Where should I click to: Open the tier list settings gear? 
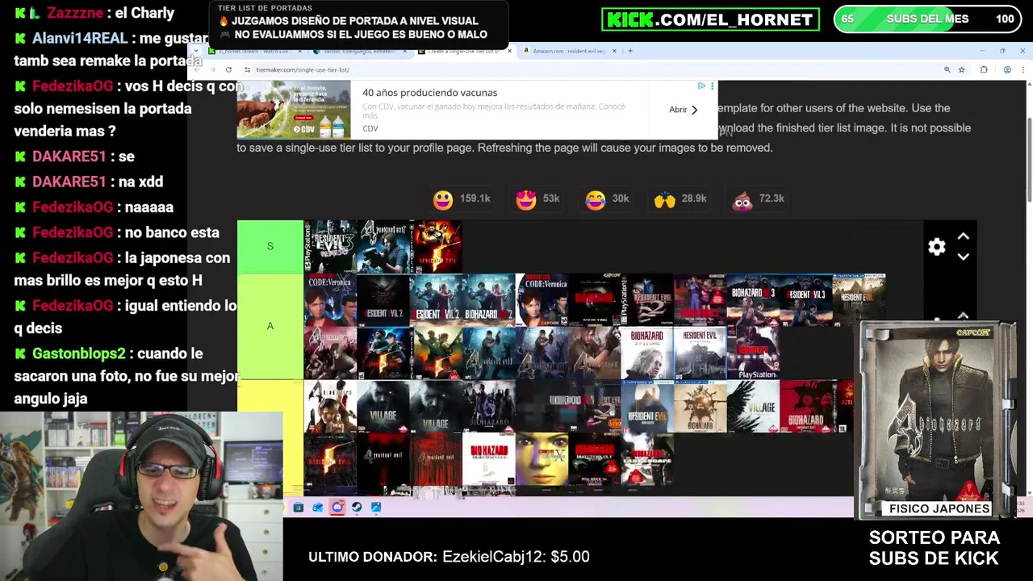coord(936,247)
